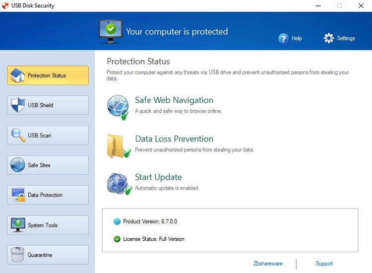Click the Safe Web Navigation globe icon
The width and height of the screenshot is (372, 273).
(118, 108)
